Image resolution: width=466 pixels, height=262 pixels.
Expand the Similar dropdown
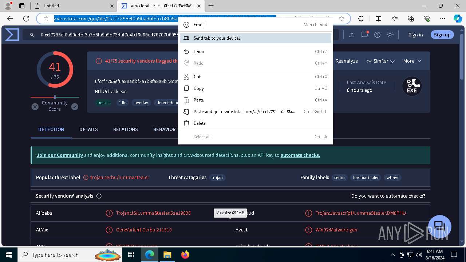380,61
